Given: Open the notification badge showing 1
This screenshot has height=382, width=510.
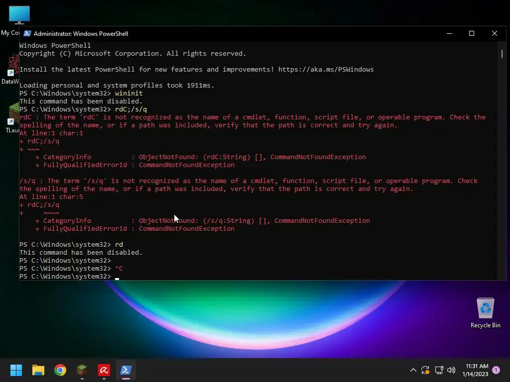Looking at the screenshot, I should tap(496, 370).
